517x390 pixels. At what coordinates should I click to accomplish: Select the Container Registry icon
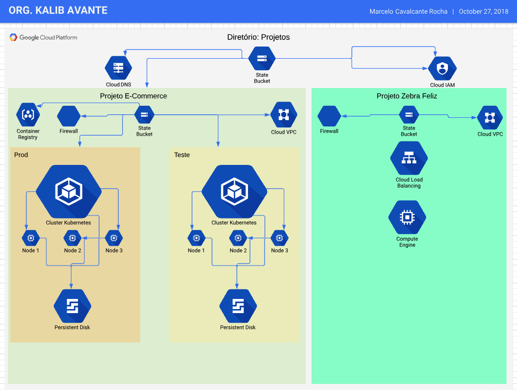click(28, 115)
